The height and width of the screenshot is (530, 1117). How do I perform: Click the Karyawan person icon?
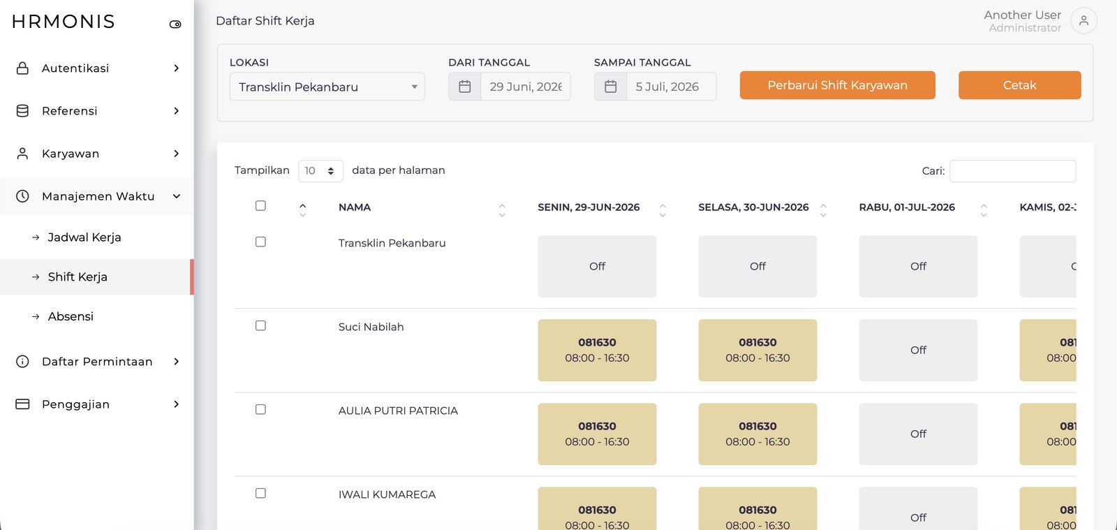[22, 154]
